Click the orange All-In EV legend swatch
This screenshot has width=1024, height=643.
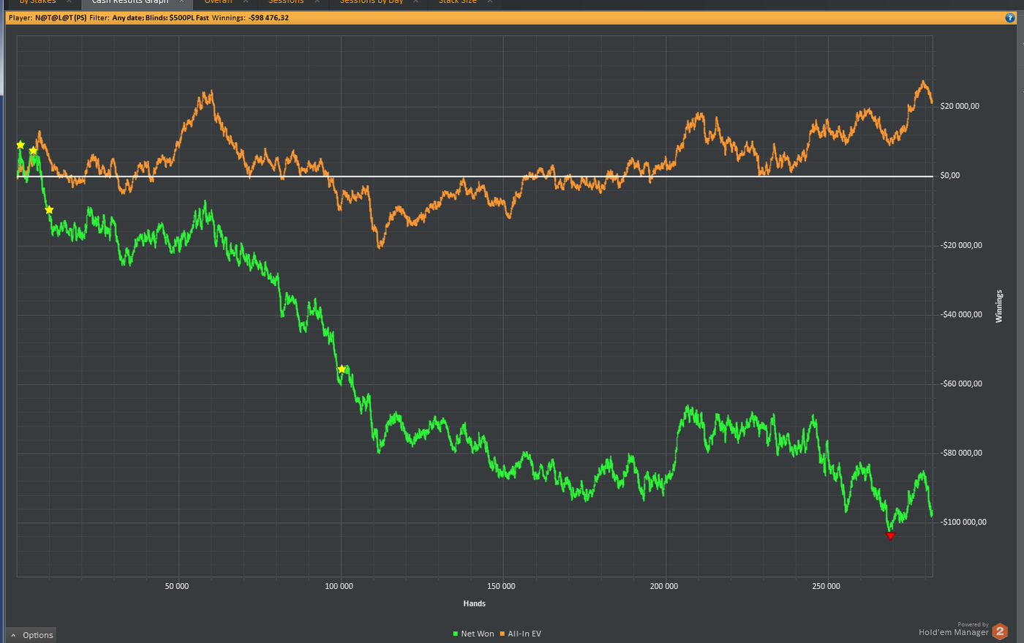pyautogui.click(x=502, y=633)
